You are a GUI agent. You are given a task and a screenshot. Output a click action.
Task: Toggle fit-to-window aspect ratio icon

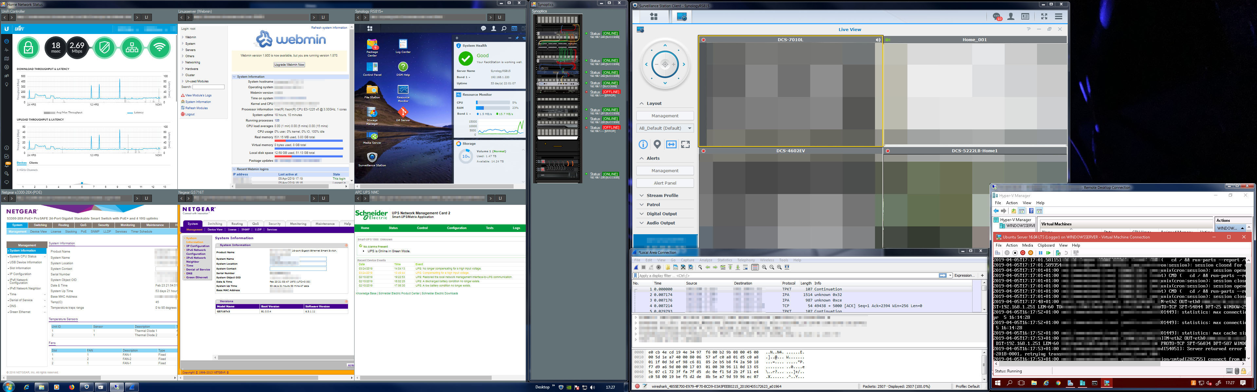[x=671, y=144]
